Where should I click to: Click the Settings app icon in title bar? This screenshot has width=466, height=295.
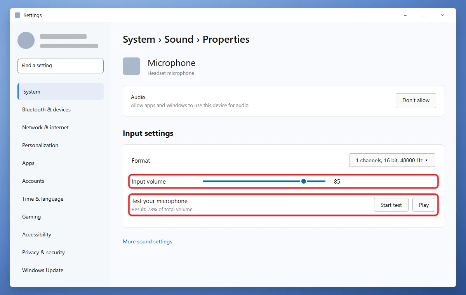17,15
